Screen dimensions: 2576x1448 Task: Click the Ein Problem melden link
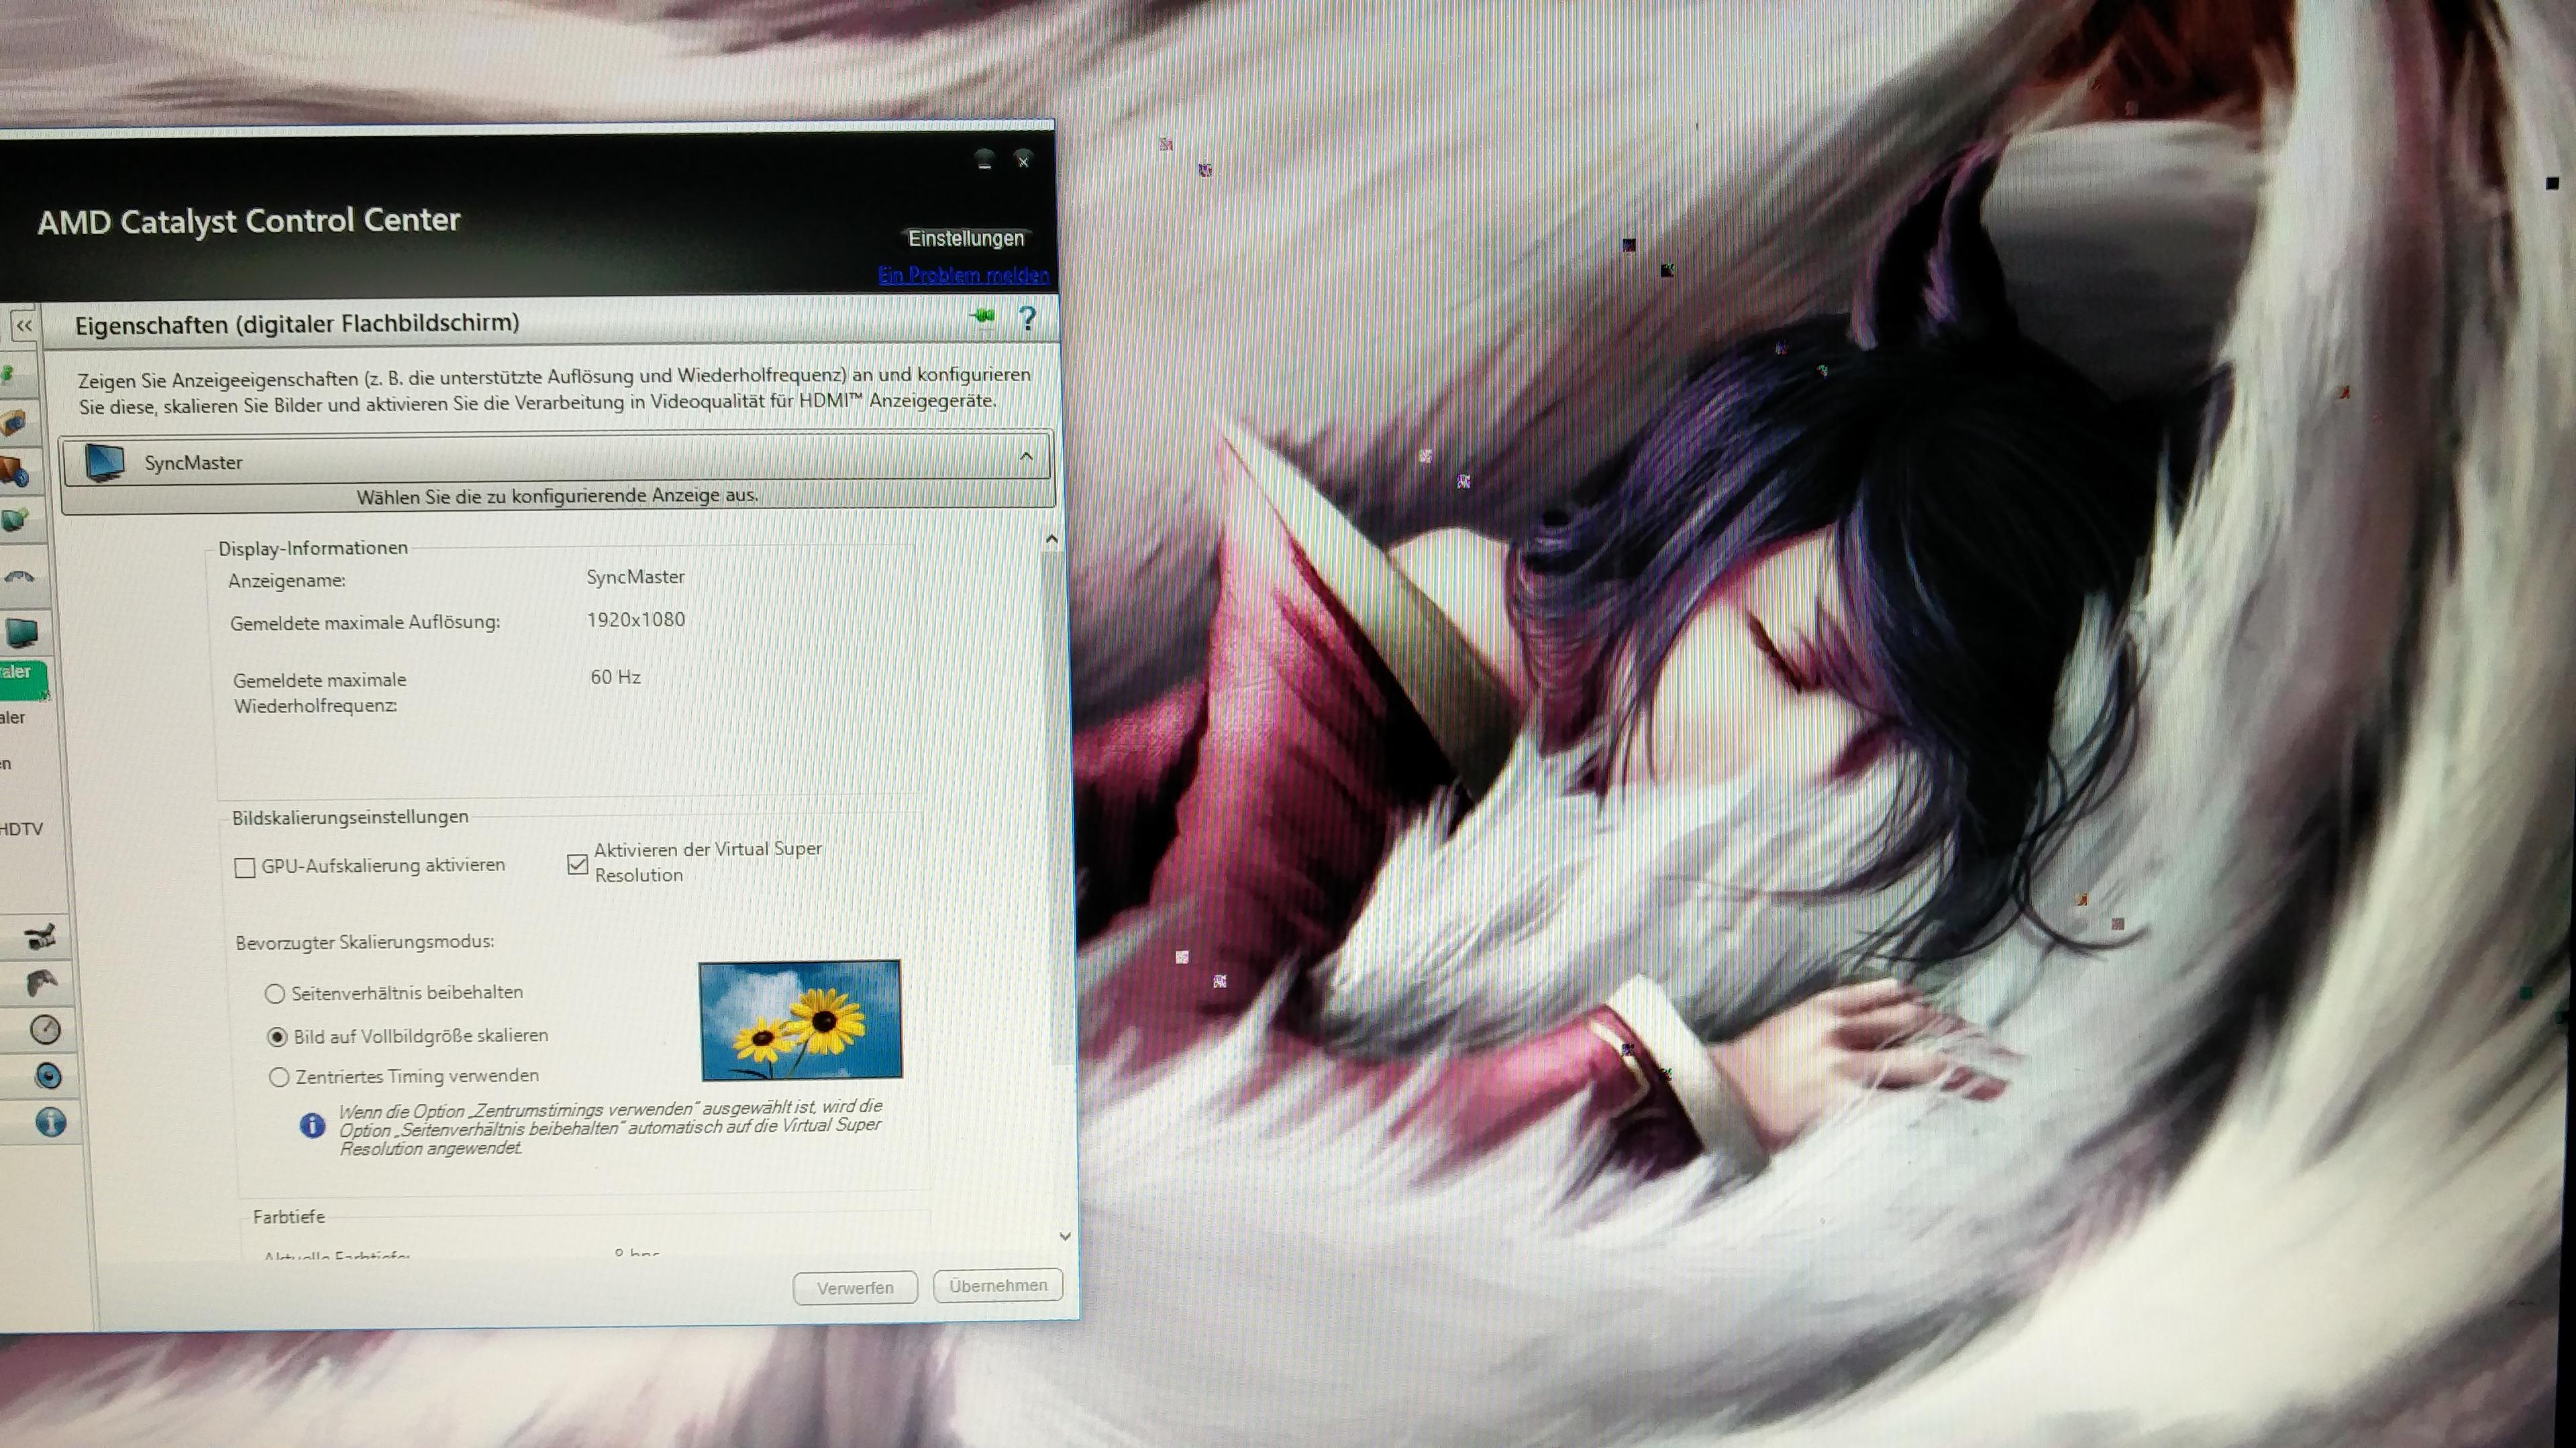coord(962,275)
